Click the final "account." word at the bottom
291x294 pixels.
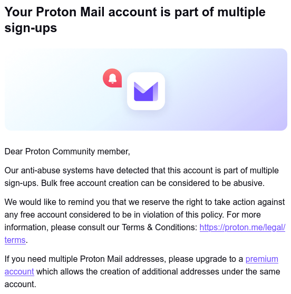(x=20, y=284)
